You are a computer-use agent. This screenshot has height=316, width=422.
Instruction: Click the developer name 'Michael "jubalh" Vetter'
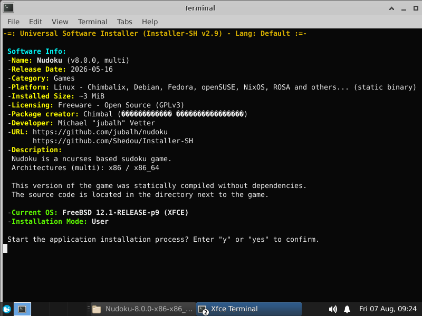click(x=107, y=123)
